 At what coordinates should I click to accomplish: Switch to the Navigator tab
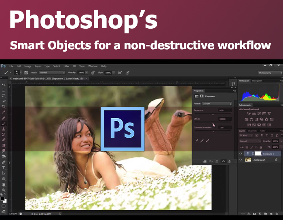[257, 81]
